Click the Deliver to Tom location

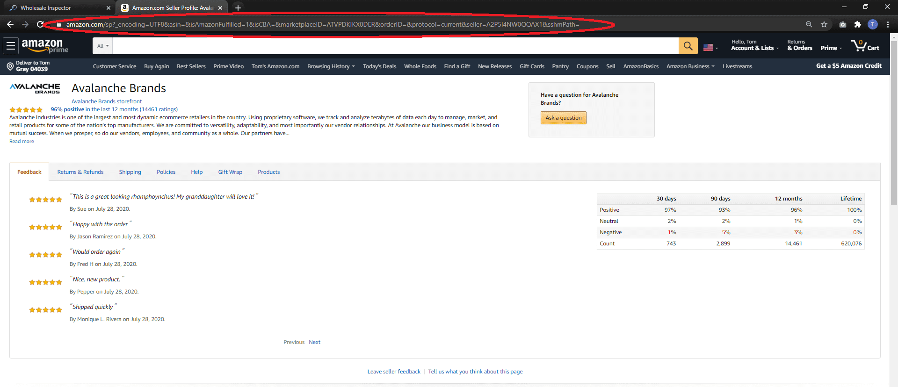tap(28, 66)
